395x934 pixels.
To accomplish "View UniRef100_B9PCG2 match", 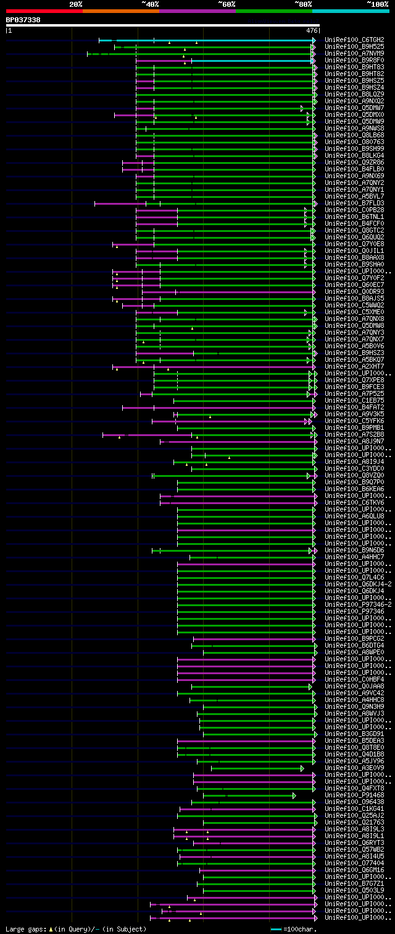I will click(x=354, y=638).
